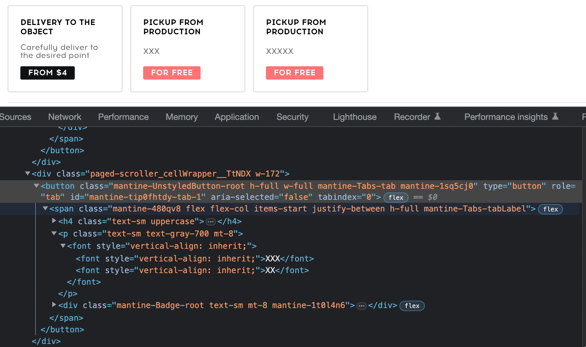Screen dimensions: 586x347
Task: Switch to the Network panel
Action: click(x=64, y=117)
